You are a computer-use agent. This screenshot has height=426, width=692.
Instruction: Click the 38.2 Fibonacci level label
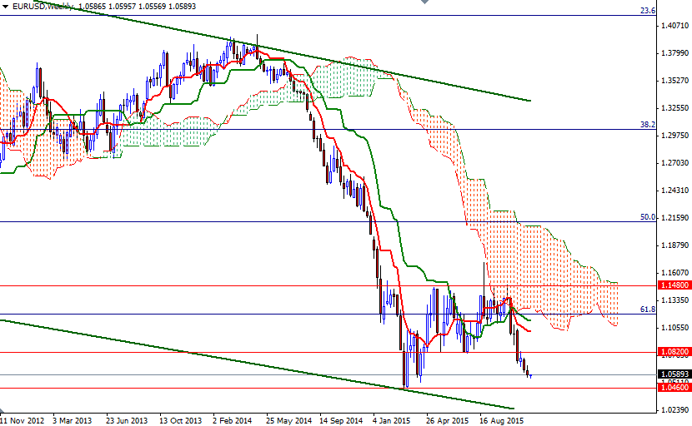point(648,125)
